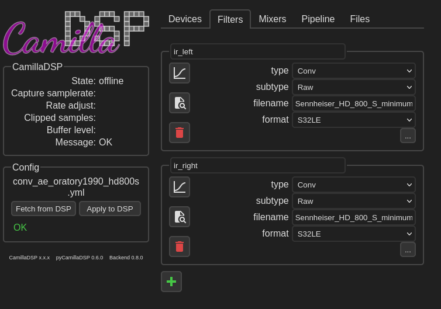Plot the ir_left filter response
The width and height of the screenshot is (441, 309).
point(180,73)
